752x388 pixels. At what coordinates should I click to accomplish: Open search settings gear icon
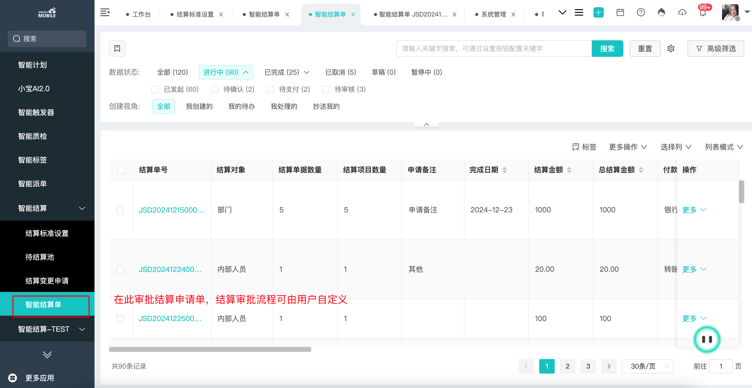click(671, 49)
